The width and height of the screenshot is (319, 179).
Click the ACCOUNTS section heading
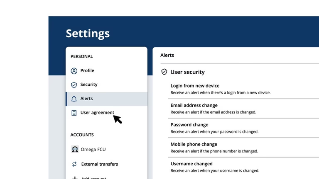pyautogui.click(x=82, y=135)
